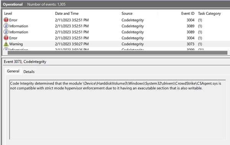Image resolution: width=230 pixels, height=145 pixels.
Task: Click the (1) task category in the Warning row
Action: [200, 44]
